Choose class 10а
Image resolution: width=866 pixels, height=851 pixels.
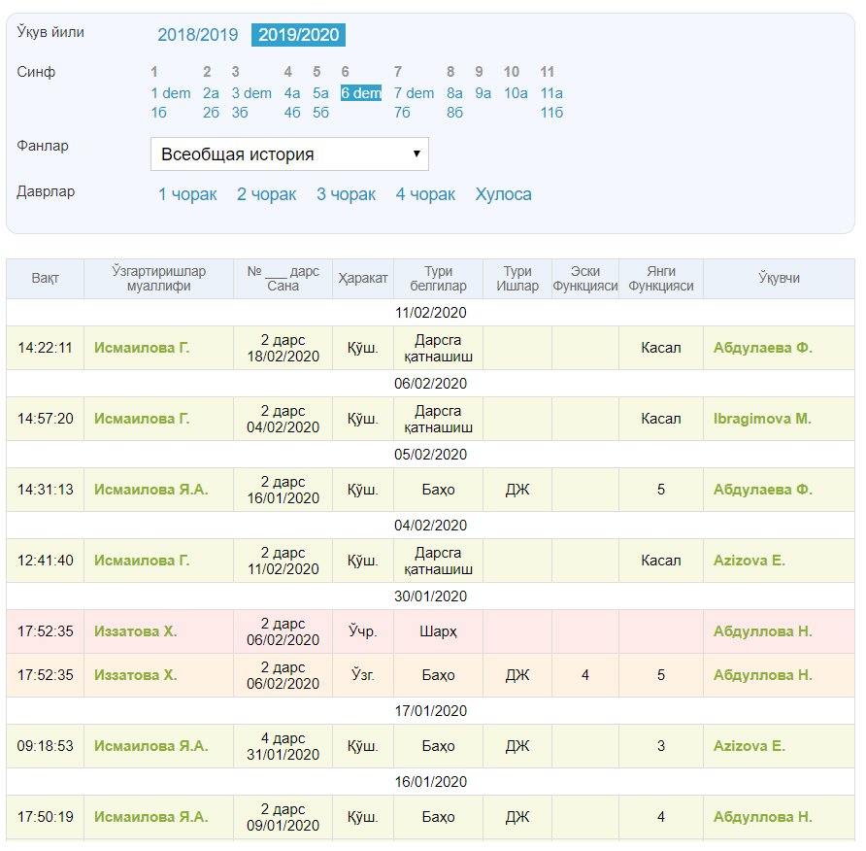516,93
